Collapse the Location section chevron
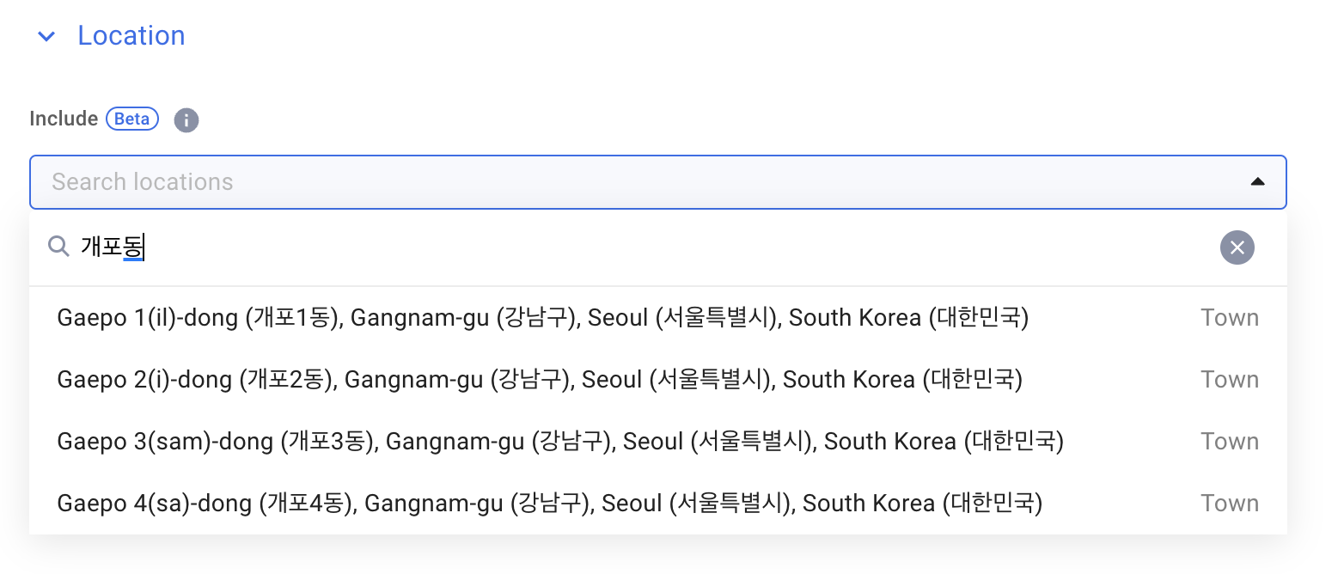This screenshot has width=1344, height=574. [46, 37]
